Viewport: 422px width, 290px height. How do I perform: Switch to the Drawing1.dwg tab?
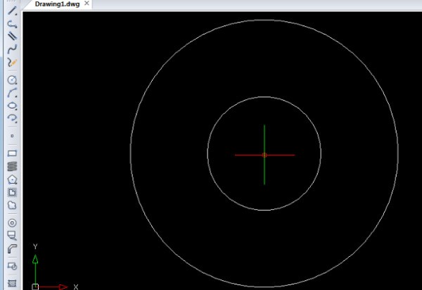click(x=58, y=4)
